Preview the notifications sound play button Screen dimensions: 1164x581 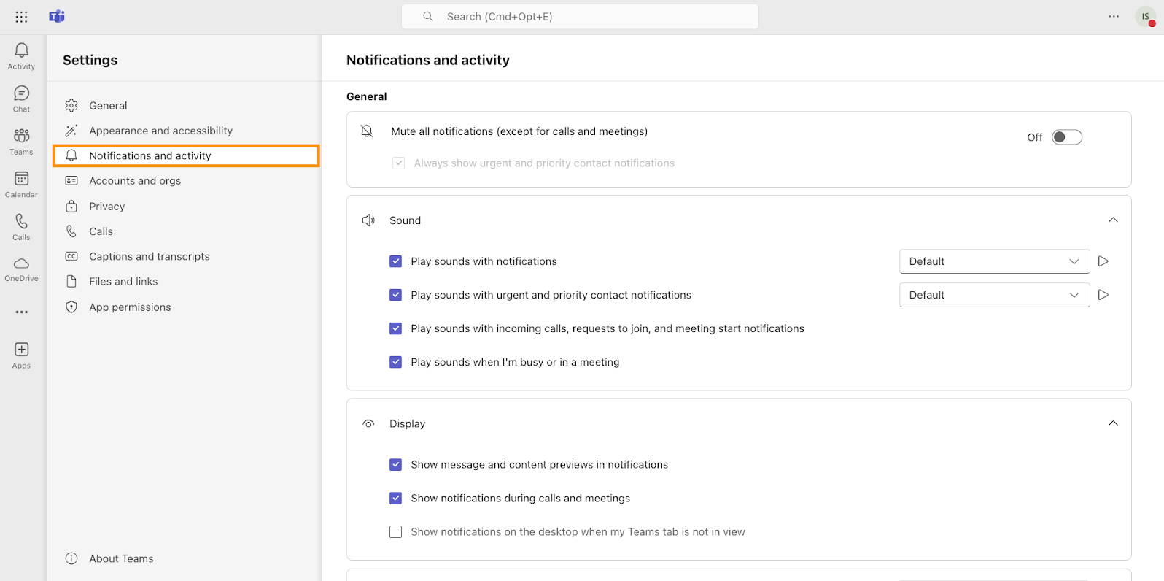coord(1103,261)
